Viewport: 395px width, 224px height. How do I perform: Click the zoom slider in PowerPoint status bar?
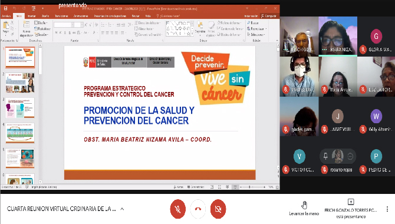click(253, 187)
